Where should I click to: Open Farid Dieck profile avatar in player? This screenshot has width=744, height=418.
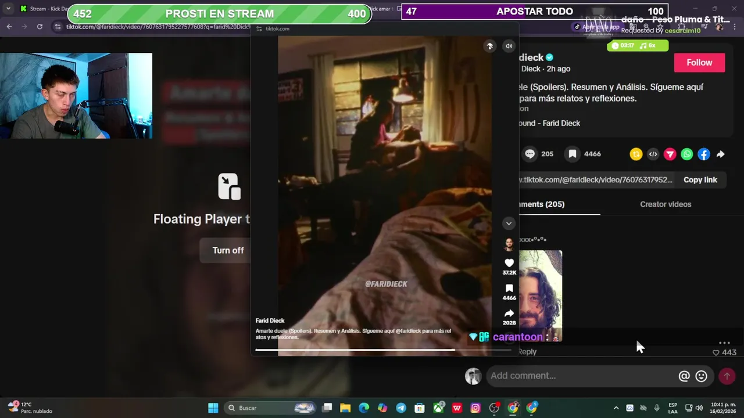[x=509, y=244]
